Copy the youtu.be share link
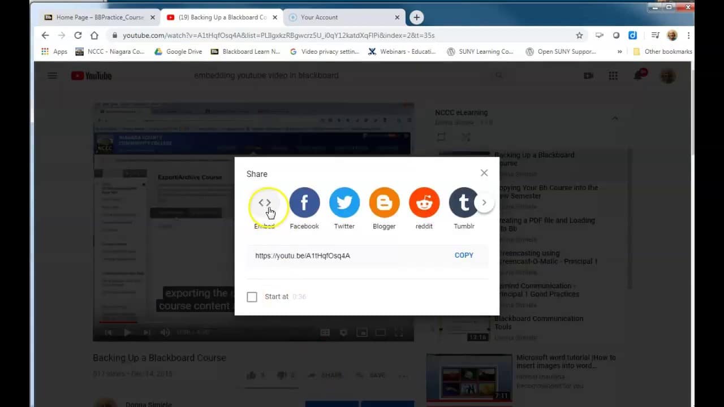 pos(464,256)
